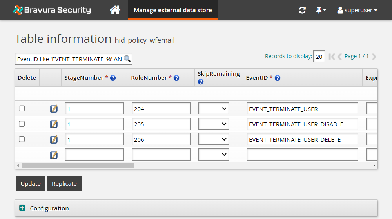Click the SkipRemaining column header text
The height and width of the screenshot is (219, 392).
[x=218, y=74]
